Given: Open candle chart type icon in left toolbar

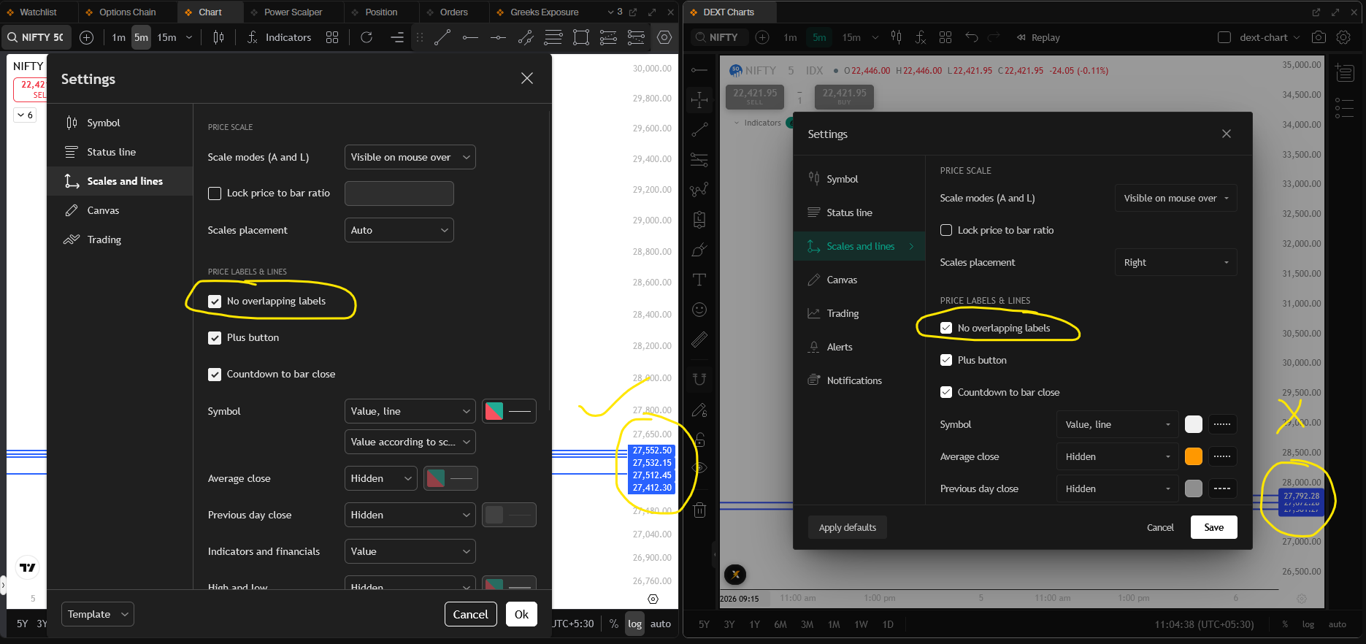Looking at the screenshot, I should pos(218,37).
